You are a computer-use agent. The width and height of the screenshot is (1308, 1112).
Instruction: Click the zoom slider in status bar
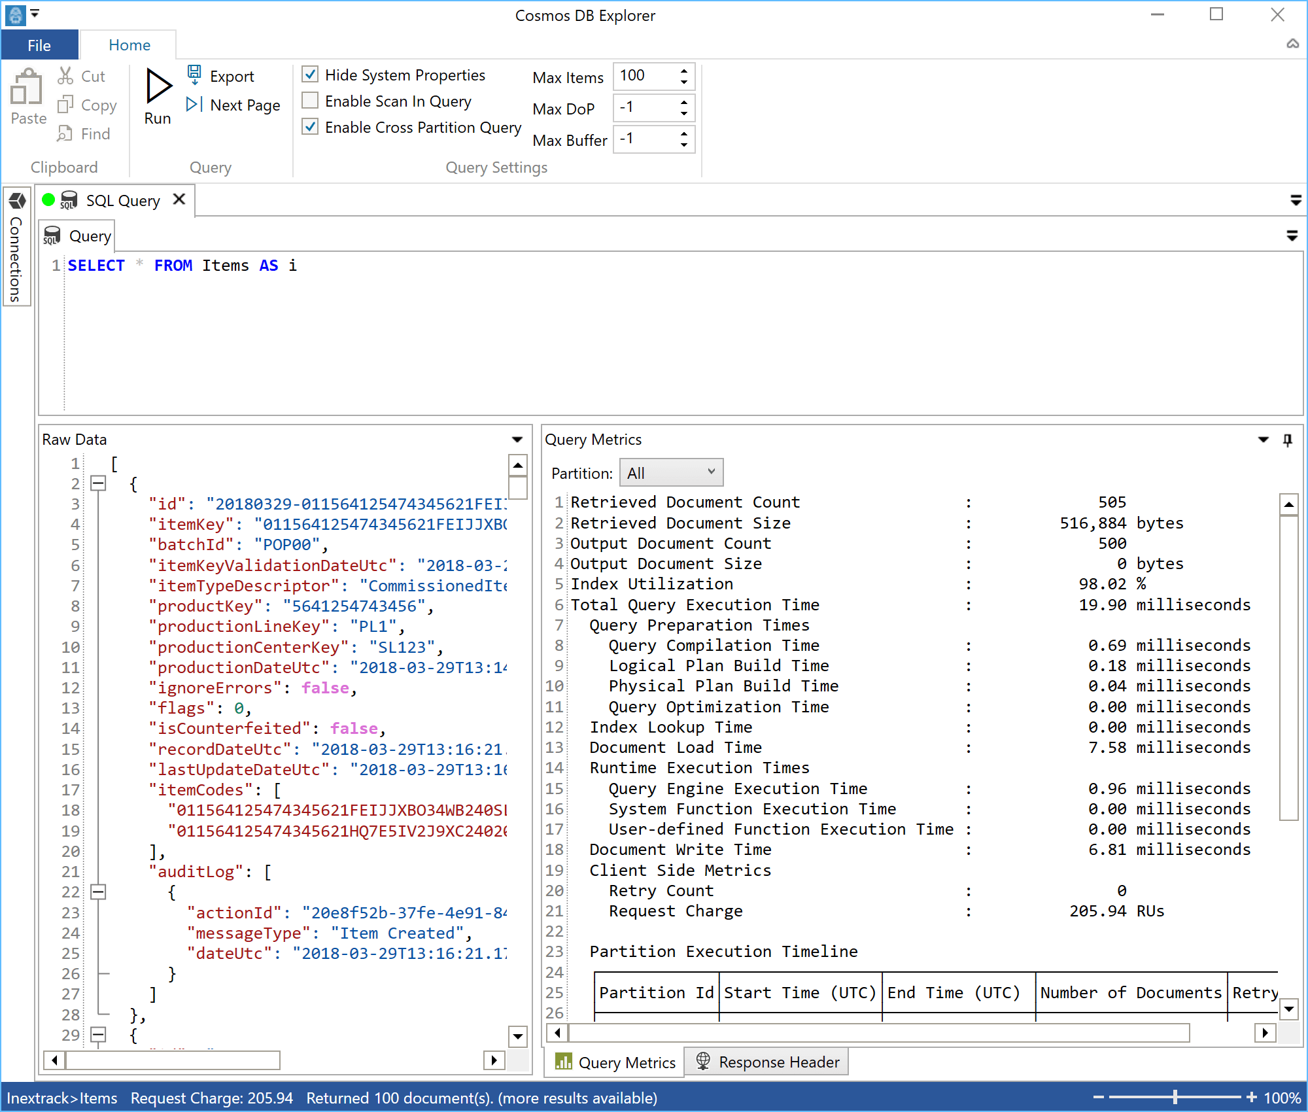coord(1175,1098)
